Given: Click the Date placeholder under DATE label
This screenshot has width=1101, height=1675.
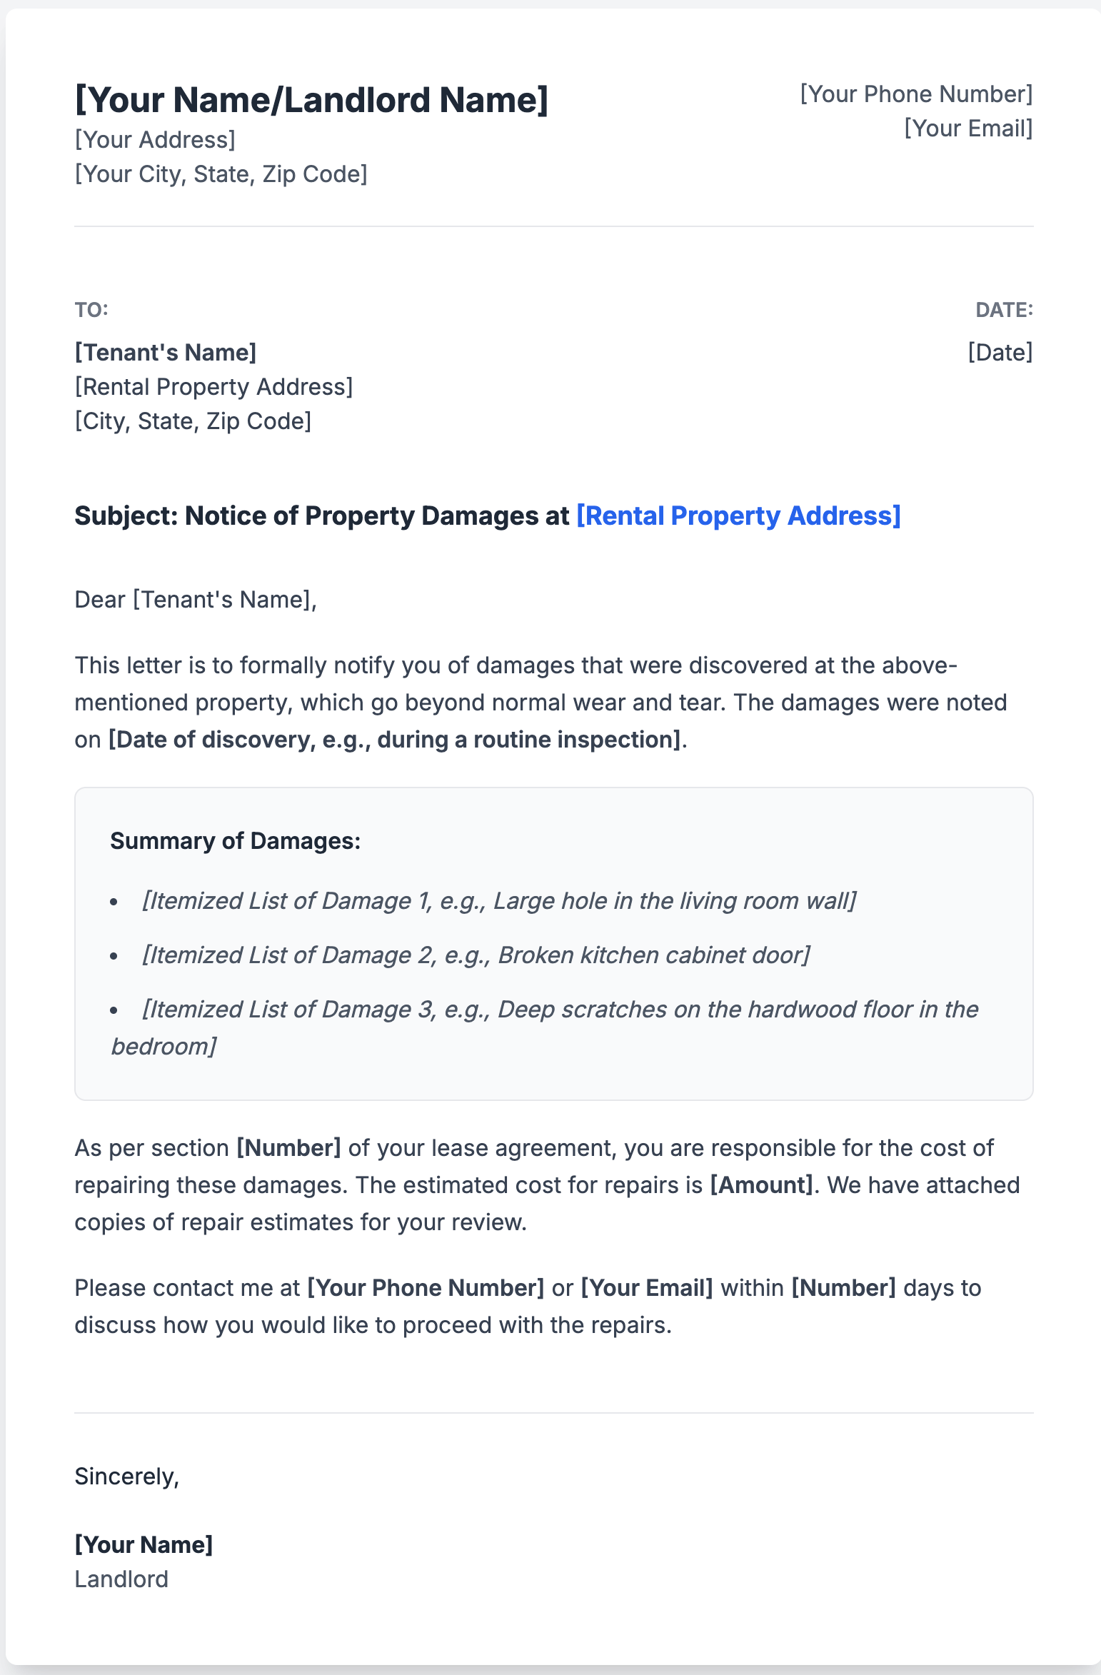Looking at the screenshot, I should coord(1000,353).
